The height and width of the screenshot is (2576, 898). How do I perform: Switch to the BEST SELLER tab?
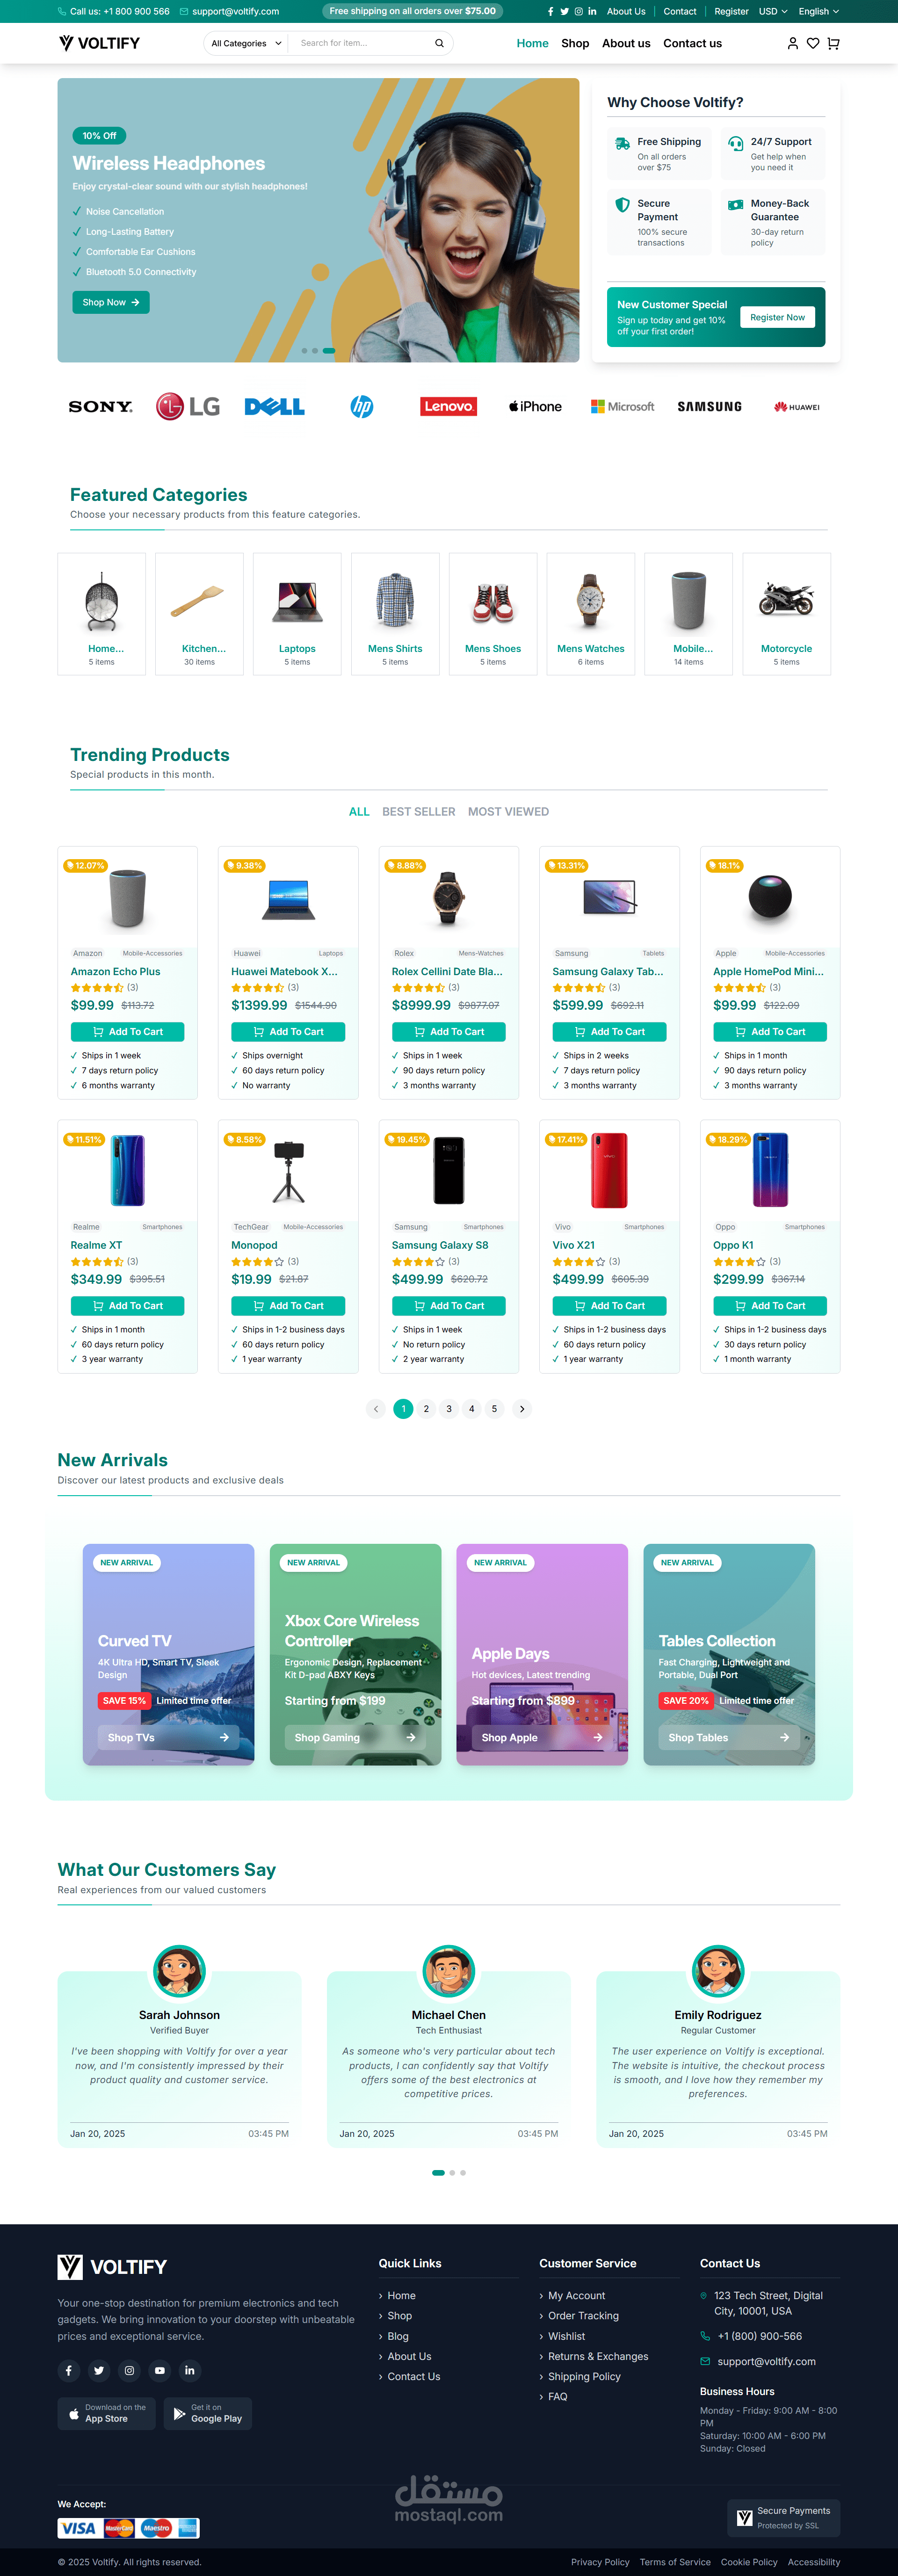(418, 812)
